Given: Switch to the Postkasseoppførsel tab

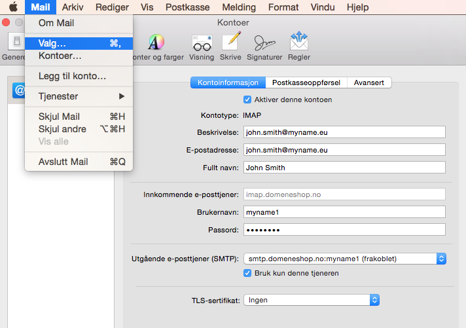Looking at the screenshot, I should 306,82.
